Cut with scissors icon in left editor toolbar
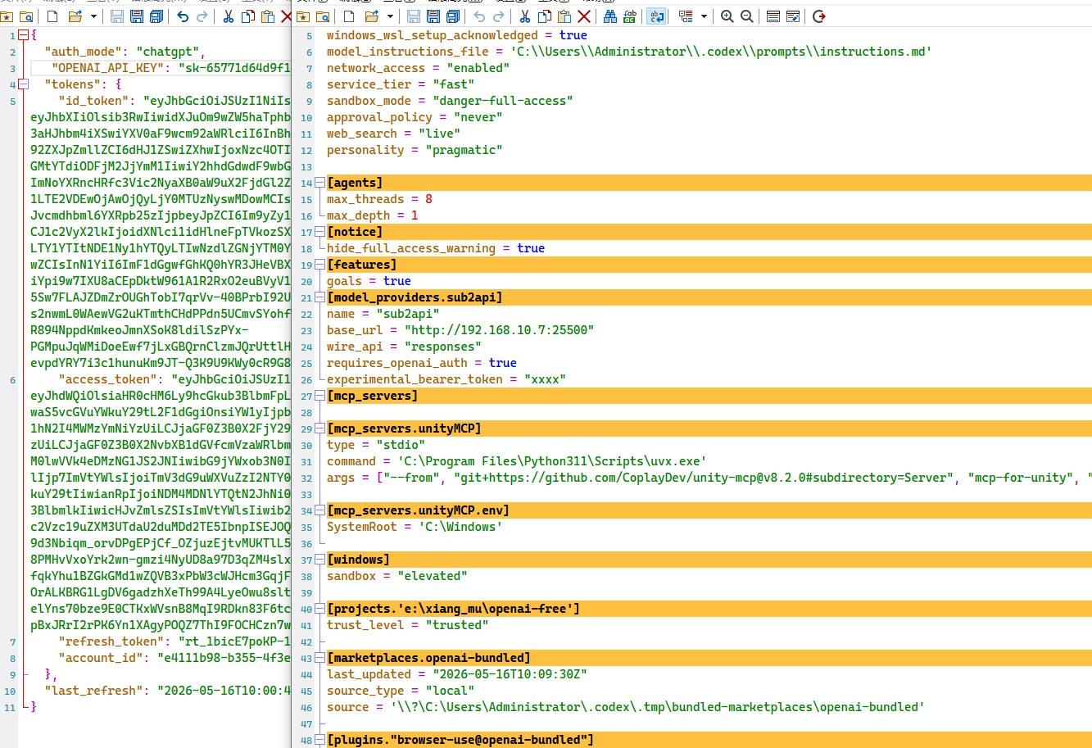The height and width of the screenshot is (748, 1092). [228, 16]
